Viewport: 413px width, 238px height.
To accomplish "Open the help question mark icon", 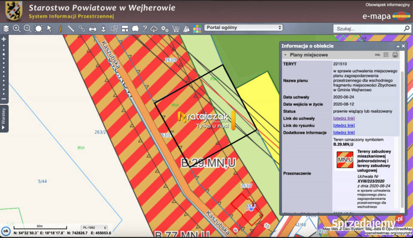I will (145, 28).
